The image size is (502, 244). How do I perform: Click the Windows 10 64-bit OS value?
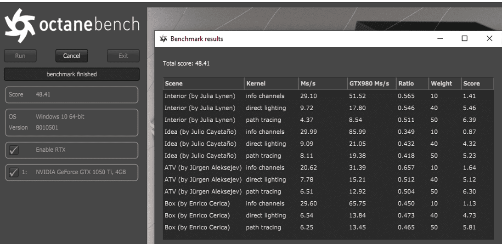(60, 117)
